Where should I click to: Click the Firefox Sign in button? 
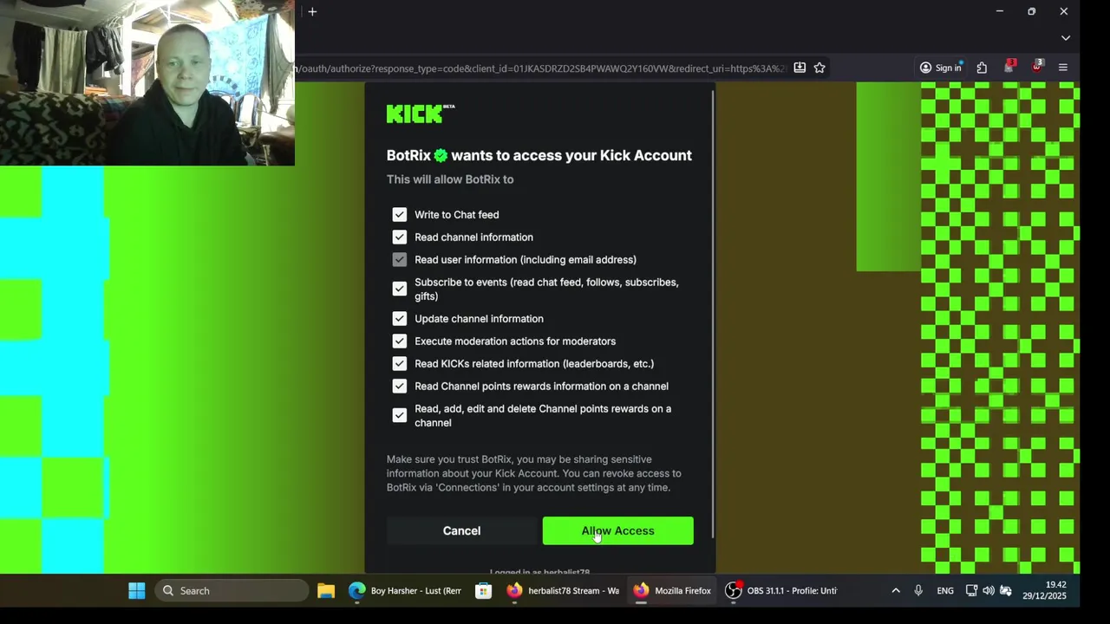(x=941, y=68)
